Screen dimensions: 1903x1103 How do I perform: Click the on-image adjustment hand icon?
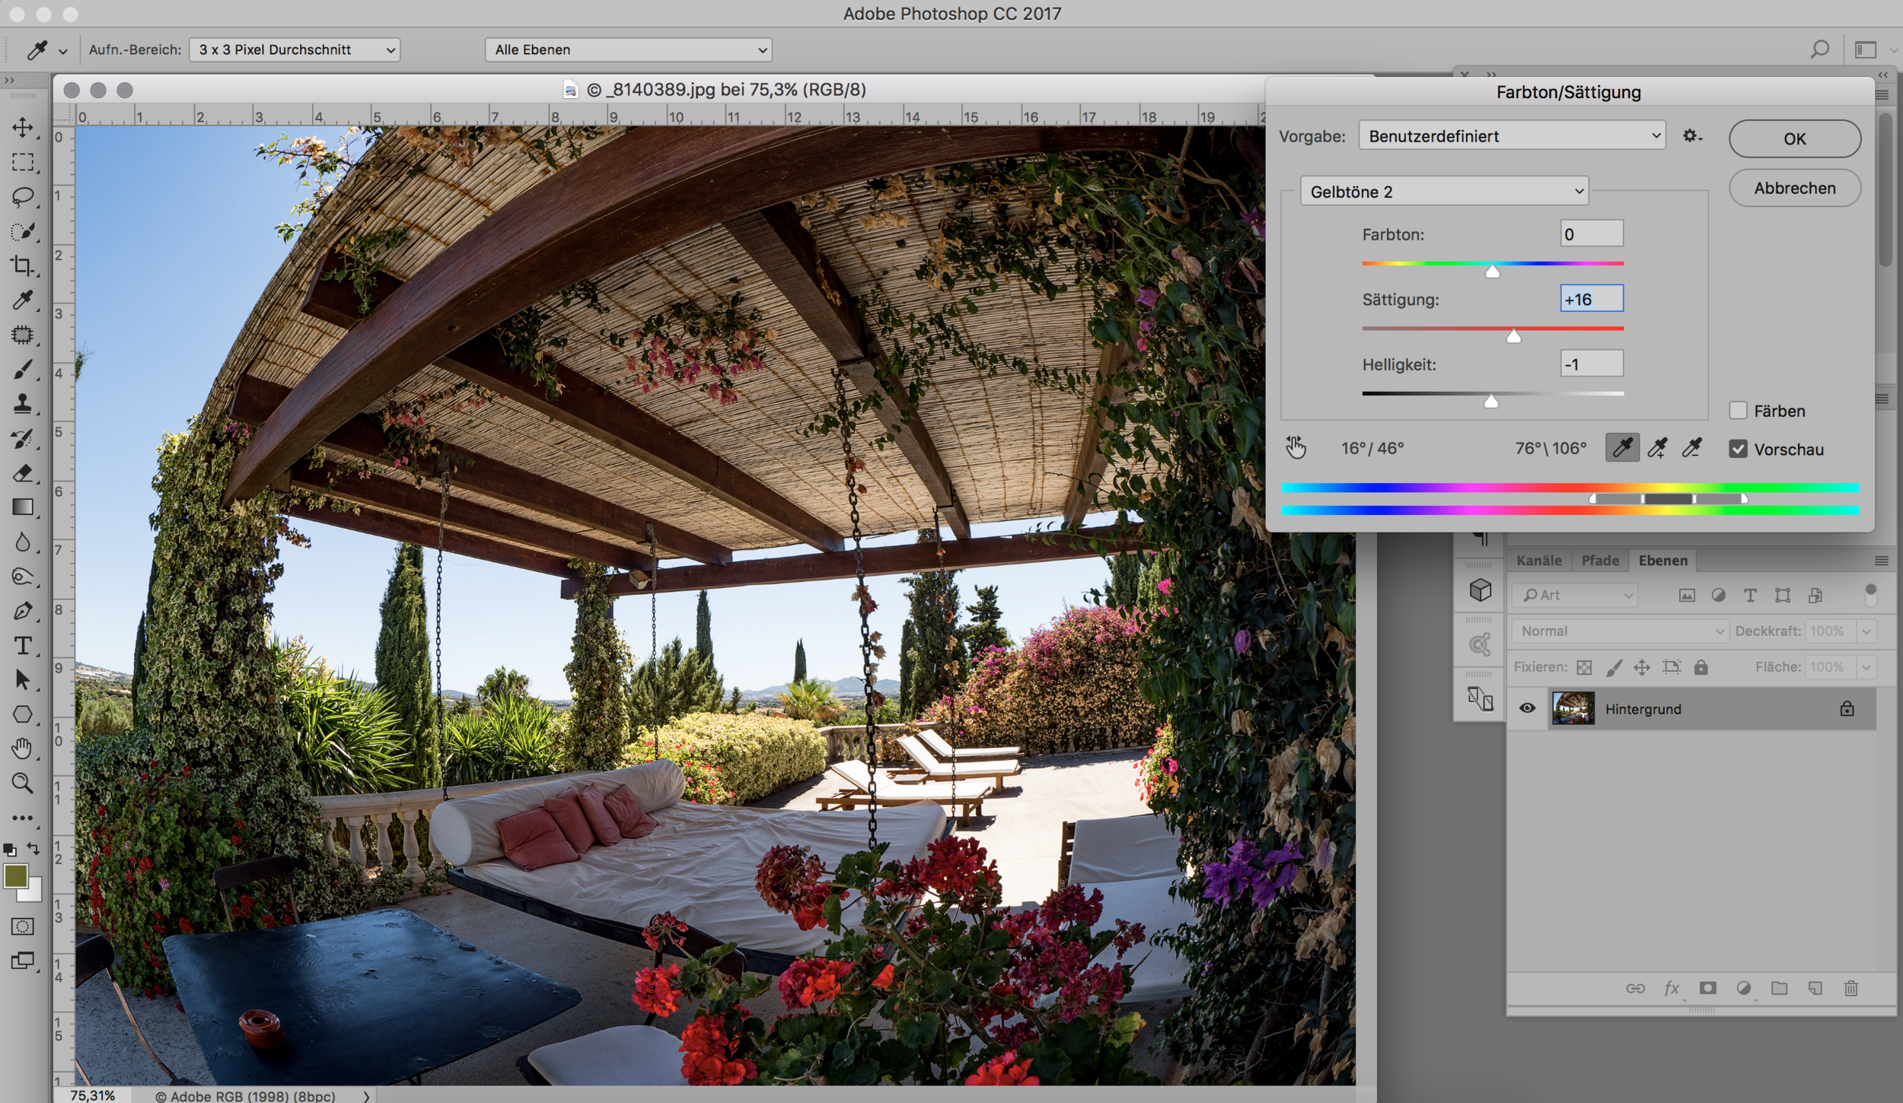coord(1296,448)
